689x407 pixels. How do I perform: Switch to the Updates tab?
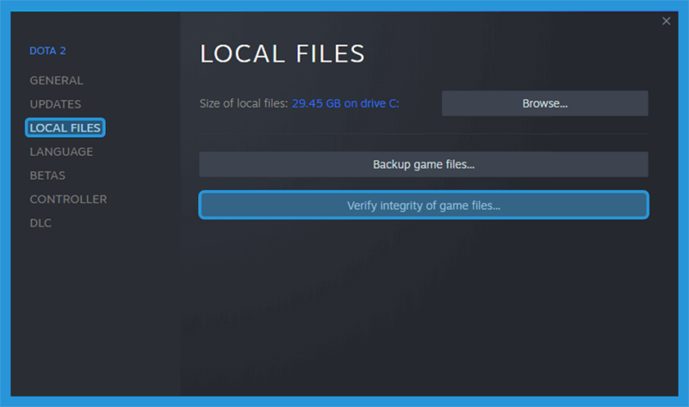tap(55, 104)
